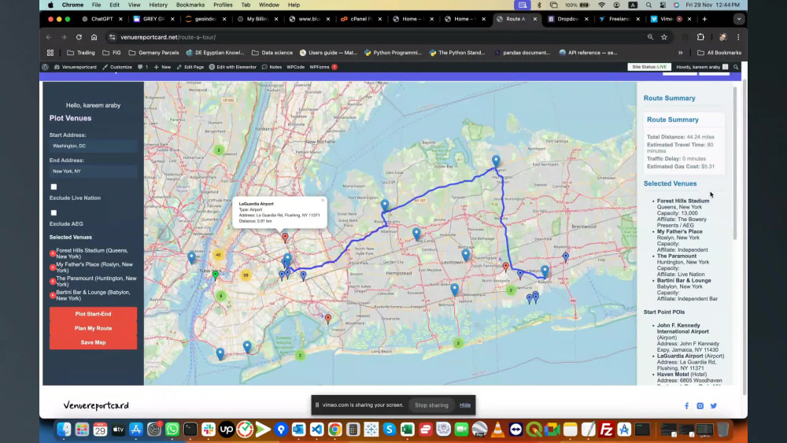
Task: Open the WordPress admin bar search icon
Action: tap(736, 67)
